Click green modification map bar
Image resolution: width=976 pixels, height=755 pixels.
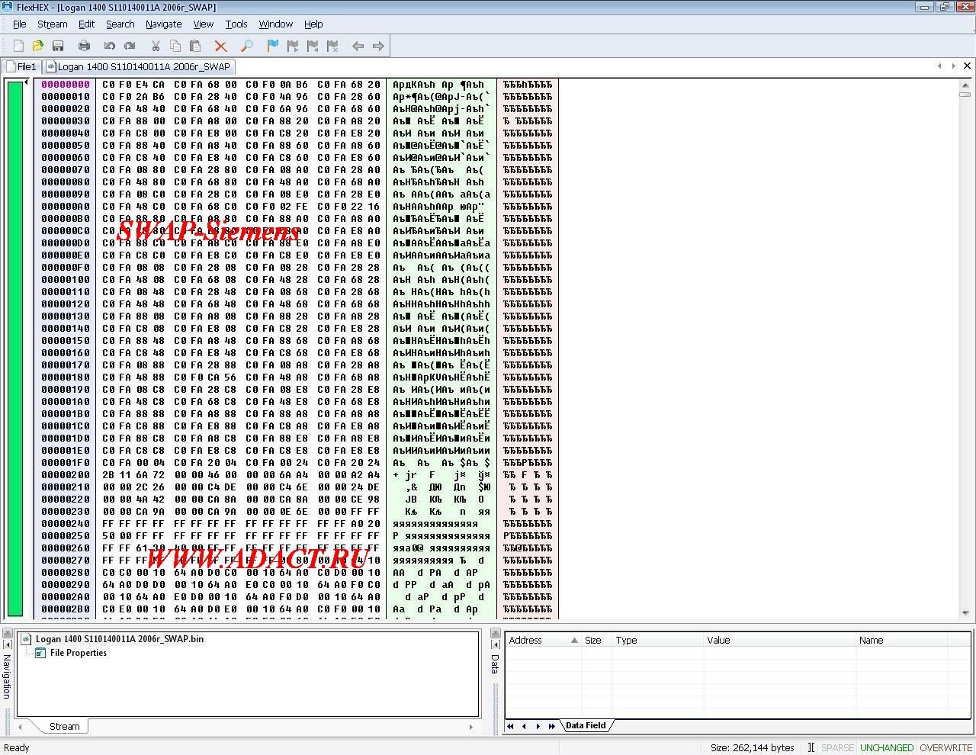pyautogui.click(x=15, y=348)
